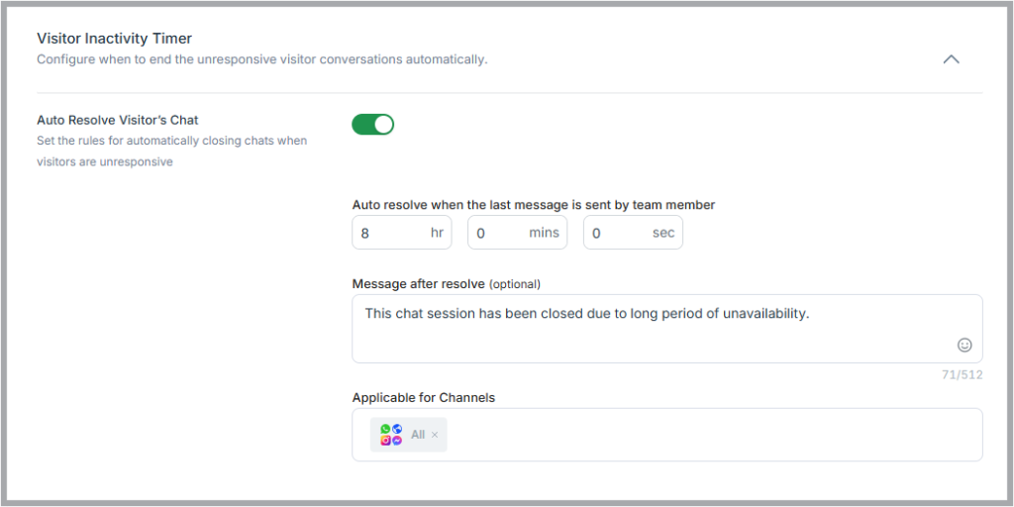Viewport: 1014px width, 507px height.
Task: Open the Applicable for Channels dropdown
Action: pyautogui.click(x=666, y=435)
